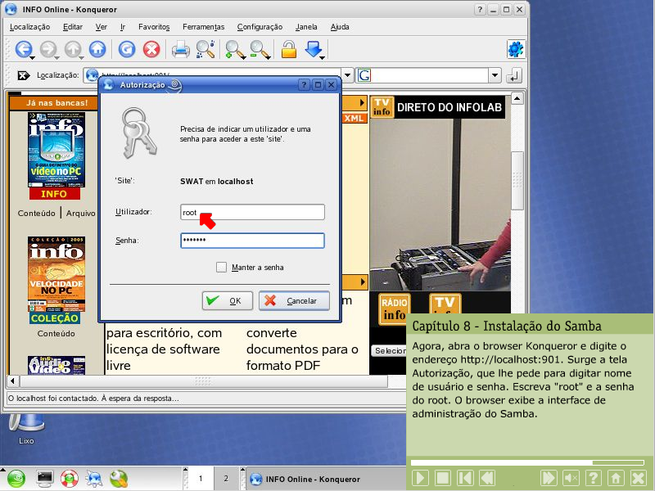The width and height of the screenshot is (655, 491).
Task: Open the terminal from the taskbar
Action: tap(45, 478)
